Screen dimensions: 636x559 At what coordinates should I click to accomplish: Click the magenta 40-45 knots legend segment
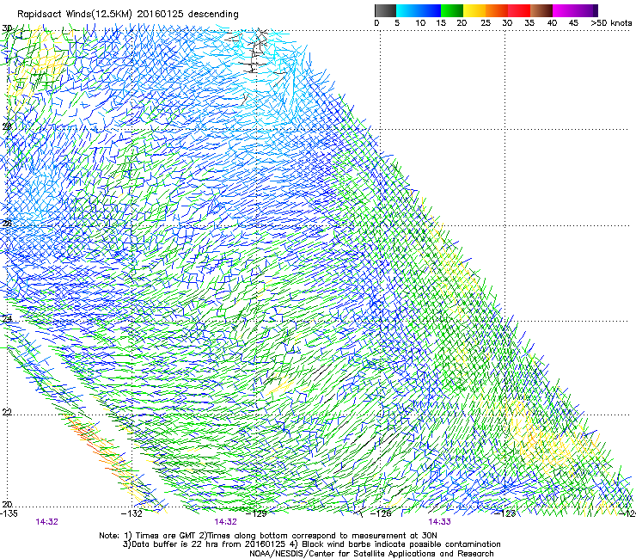[564, 10]
